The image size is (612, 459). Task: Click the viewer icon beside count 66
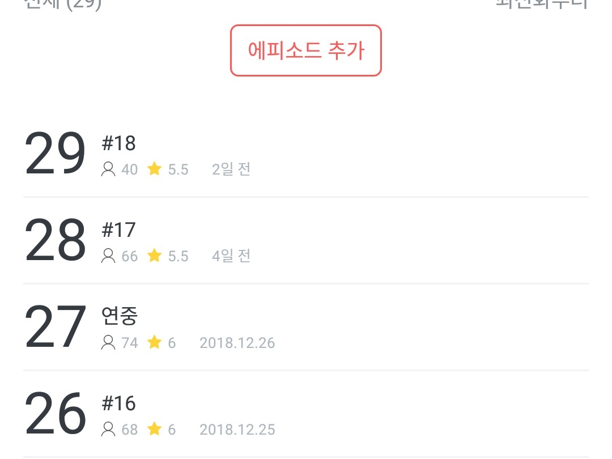pyautogui.click(x=108, y=256)
